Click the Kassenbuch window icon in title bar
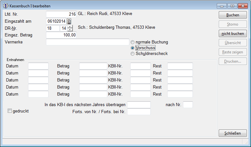This screenshot has width=251, height=147. coord(5,6)
